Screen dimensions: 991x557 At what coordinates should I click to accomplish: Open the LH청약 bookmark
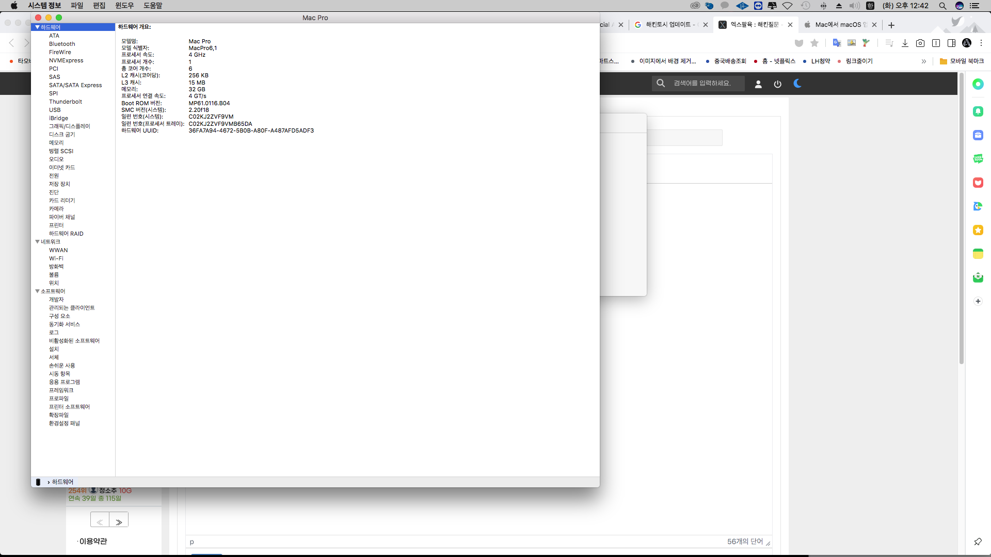[x=817, y=61]
